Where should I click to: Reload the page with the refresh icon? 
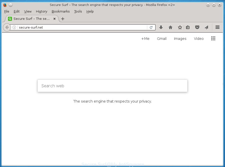(x=151, y=27)
